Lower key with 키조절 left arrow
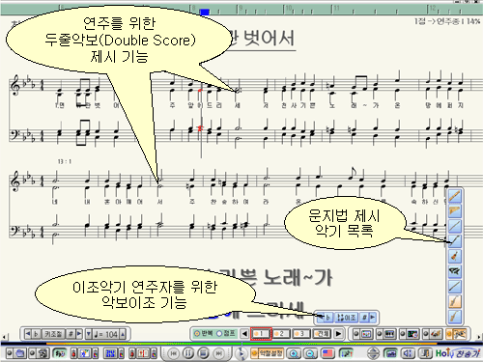Image resolution: width=483 pixels, height=362 pixels. (x=28, y=334)
